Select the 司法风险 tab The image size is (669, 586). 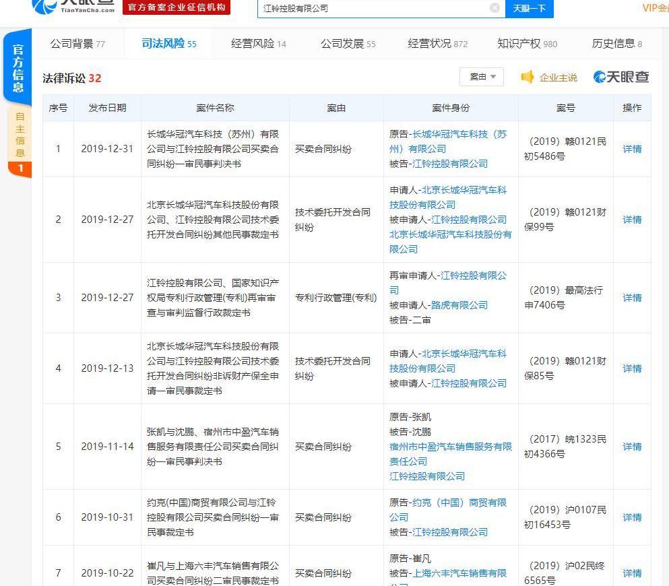pos(168,43)
